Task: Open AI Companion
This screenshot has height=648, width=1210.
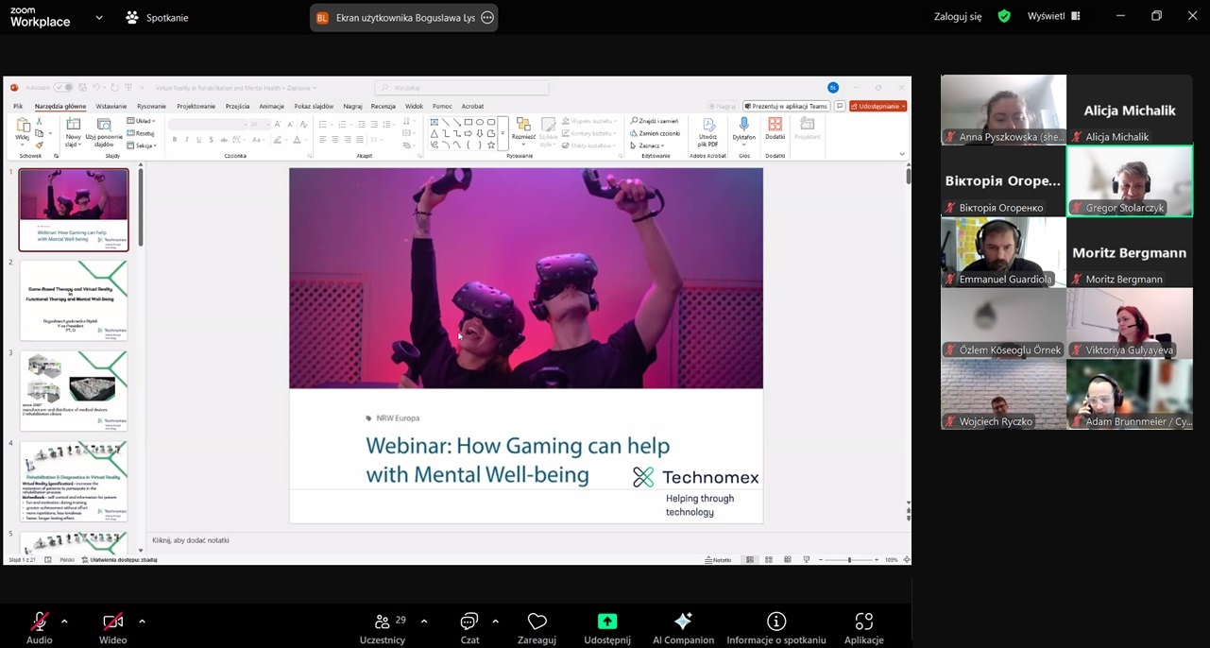Action: pos(683,622)
